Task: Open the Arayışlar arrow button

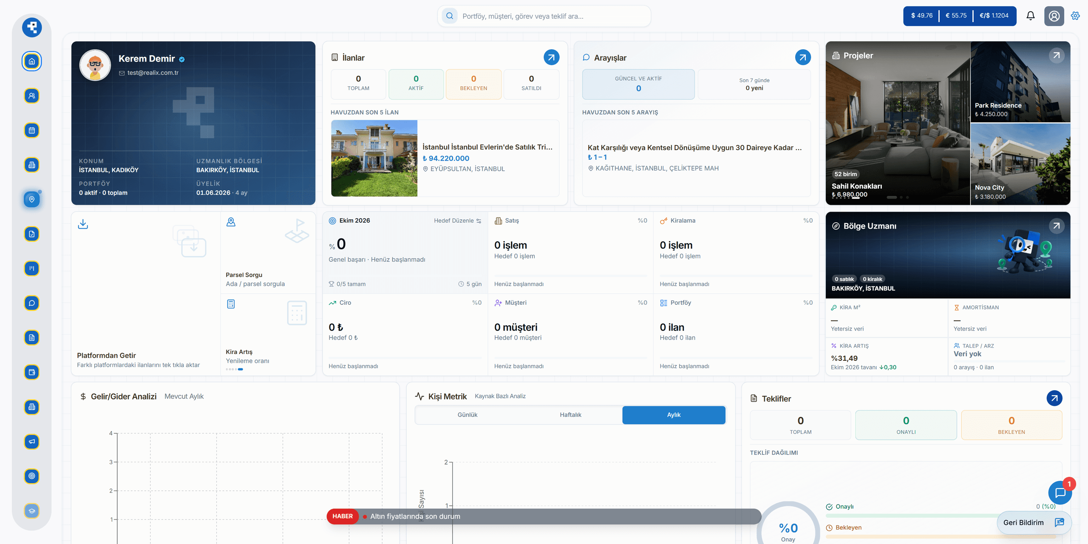Action: click(803, 57)
